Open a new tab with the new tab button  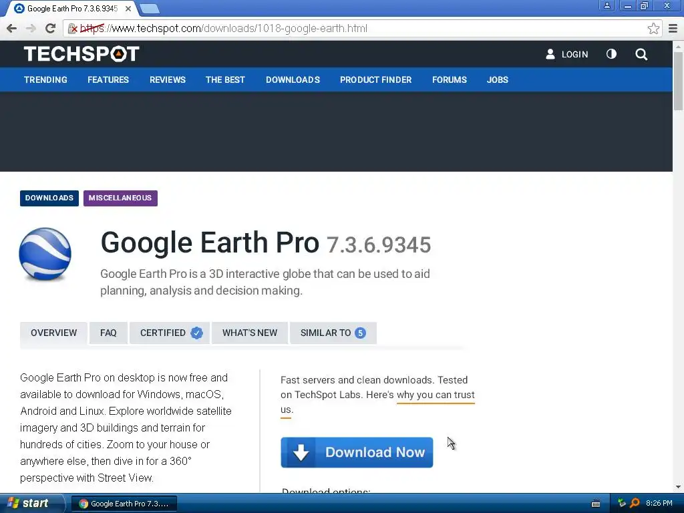tap(150, 8)
